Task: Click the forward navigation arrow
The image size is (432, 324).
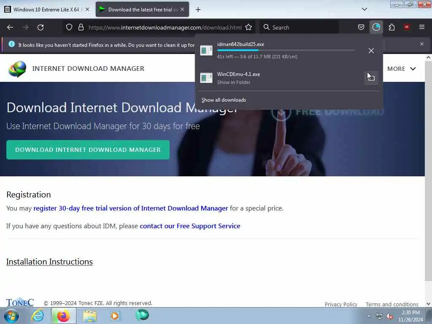Action: pos(25,27)
